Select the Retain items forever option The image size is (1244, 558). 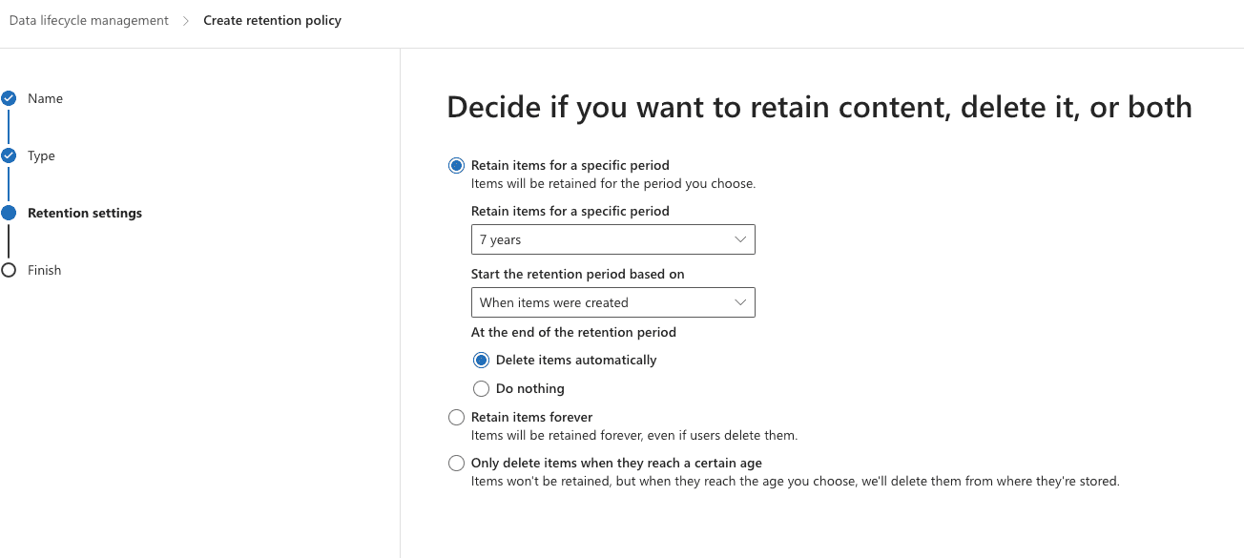tap(456, 417)
